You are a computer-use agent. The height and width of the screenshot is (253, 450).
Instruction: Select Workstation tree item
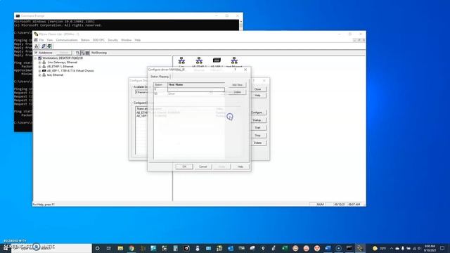point(63,58)
